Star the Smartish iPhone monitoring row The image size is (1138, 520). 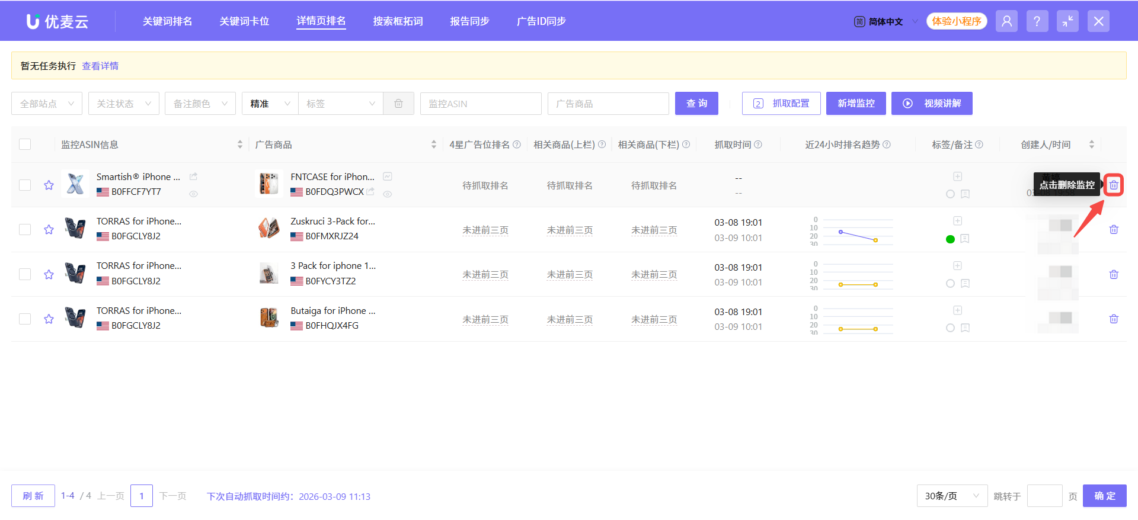pos(49,185)
